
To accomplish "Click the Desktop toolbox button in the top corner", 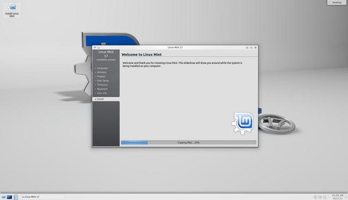I will coord(337,2).
